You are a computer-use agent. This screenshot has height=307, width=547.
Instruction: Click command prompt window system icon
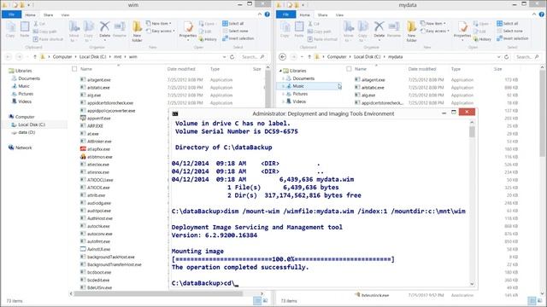coord(175,113)
